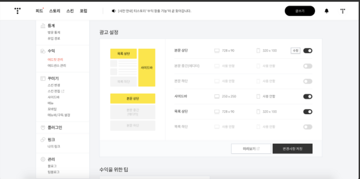Open 블로그 under 관리
The width and height of the screenshot is (360, 179).
point(52,166)
